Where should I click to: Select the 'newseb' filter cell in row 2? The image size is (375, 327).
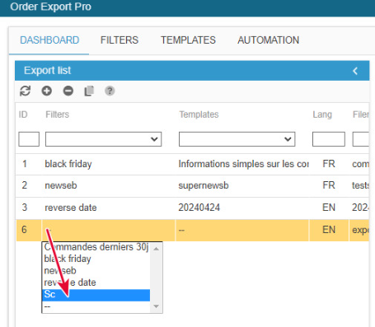pos(108,185)
